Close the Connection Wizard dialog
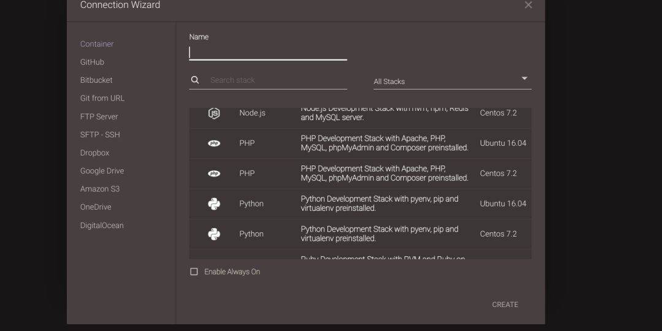The width and height of the screenshot is (662, 331). [x=528, y=5]
